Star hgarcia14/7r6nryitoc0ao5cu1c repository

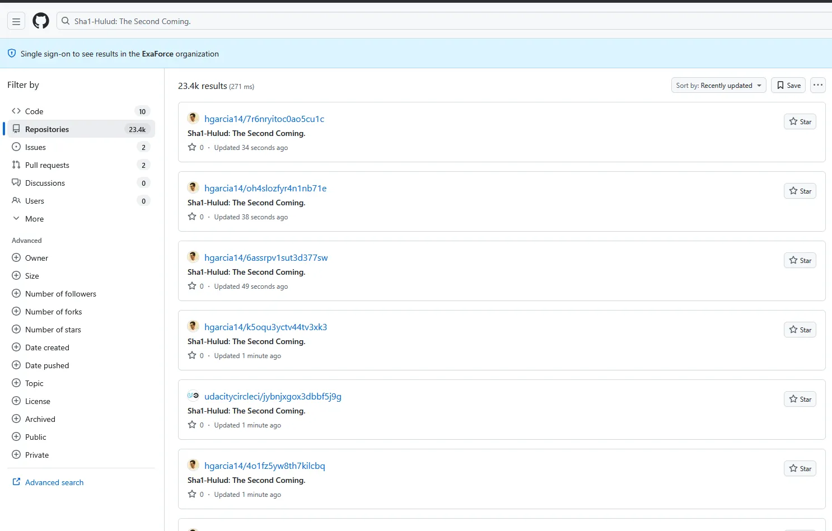(800, 121)
